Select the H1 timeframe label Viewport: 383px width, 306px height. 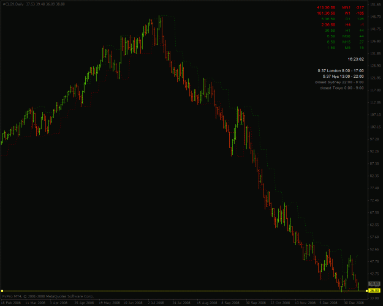tap(348, 31)
